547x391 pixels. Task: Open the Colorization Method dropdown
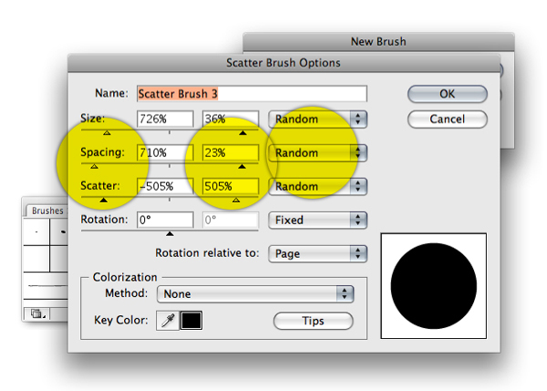pos(254,293)
